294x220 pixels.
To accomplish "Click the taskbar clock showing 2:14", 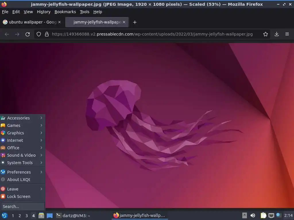I will pyautogui.click(x=288, y=215).
